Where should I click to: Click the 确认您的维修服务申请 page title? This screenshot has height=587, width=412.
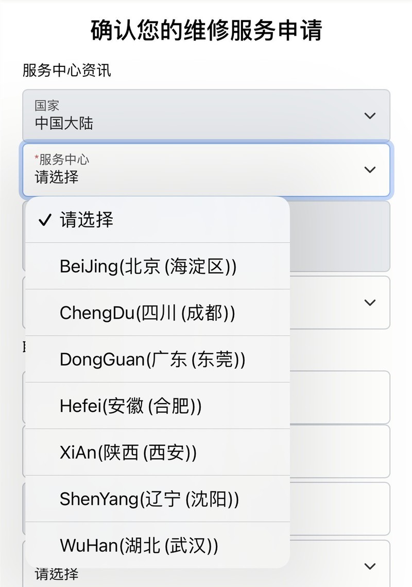(206, 28)
